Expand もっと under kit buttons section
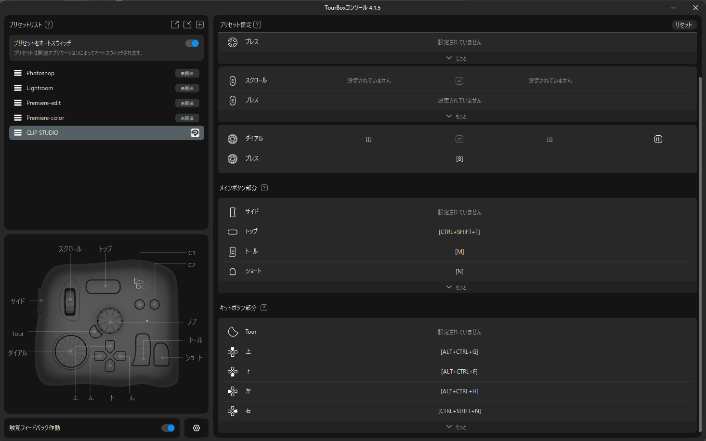 (457, 427)
